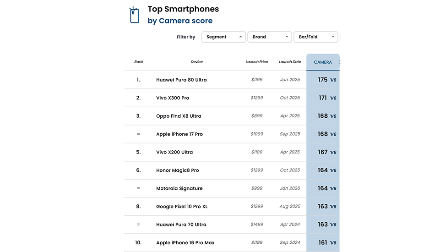The image size is (435, 252).
Task: Click the V6 badge in Vivo X200 Ultra row
Action: 333,153
